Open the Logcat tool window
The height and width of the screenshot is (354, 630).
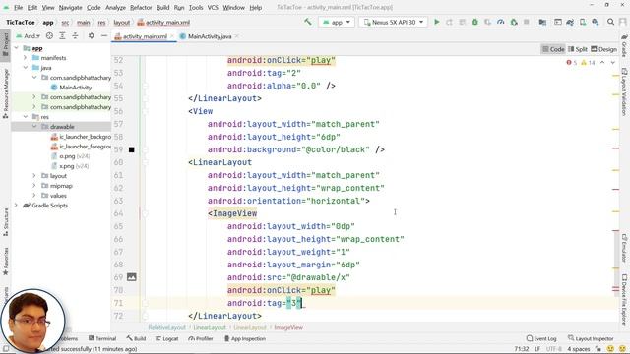[x=167, y=338]
